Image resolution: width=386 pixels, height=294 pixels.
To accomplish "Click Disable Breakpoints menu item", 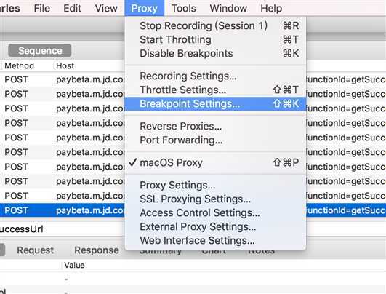I will [x=215, y=53].
